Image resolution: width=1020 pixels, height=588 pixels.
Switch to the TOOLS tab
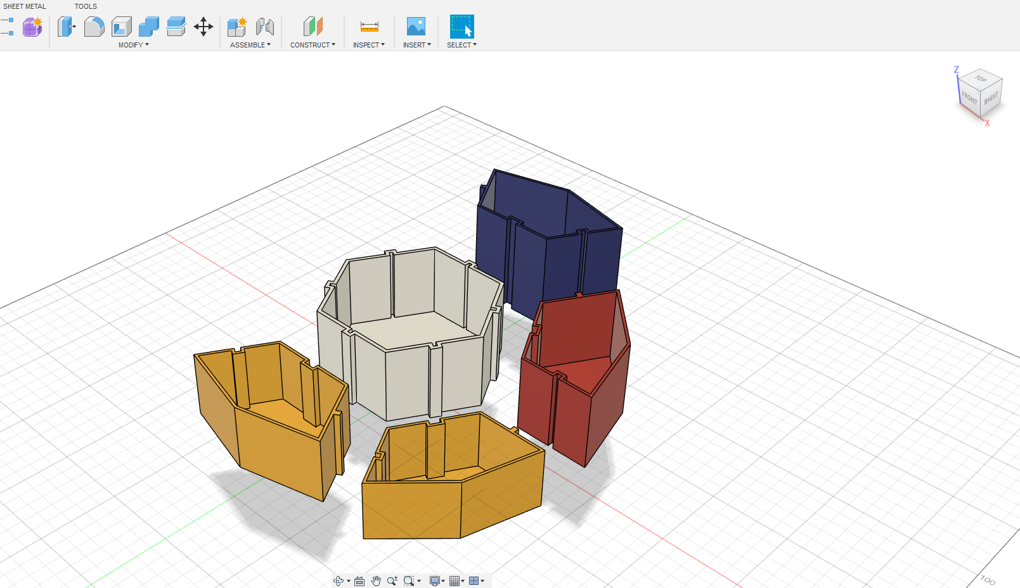tap(86, 6)
